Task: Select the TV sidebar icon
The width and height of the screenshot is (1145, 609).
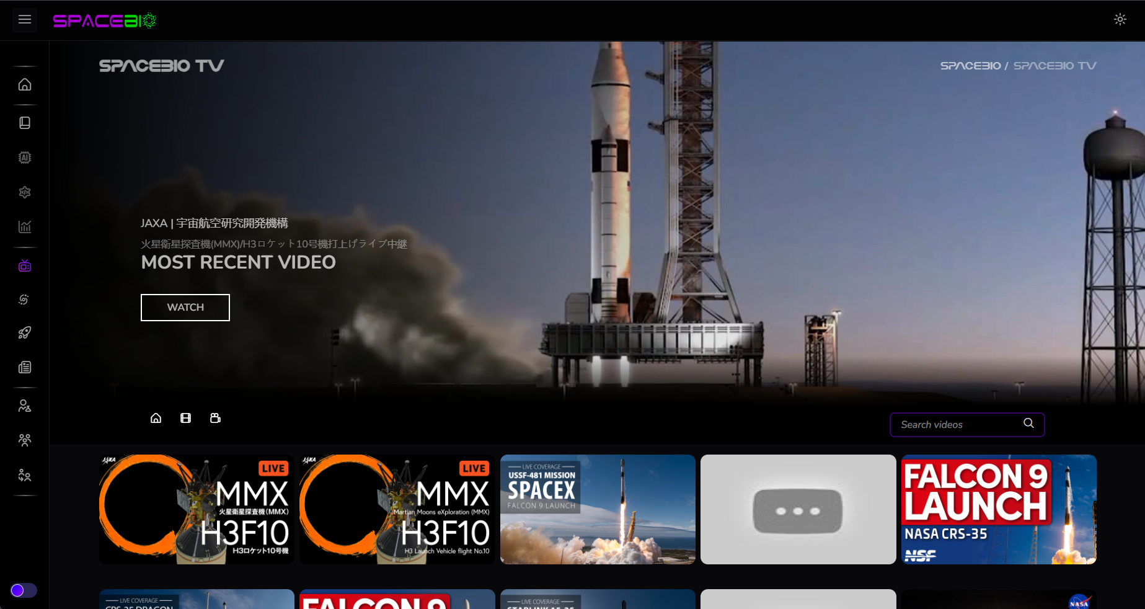Action: [25, 265]
